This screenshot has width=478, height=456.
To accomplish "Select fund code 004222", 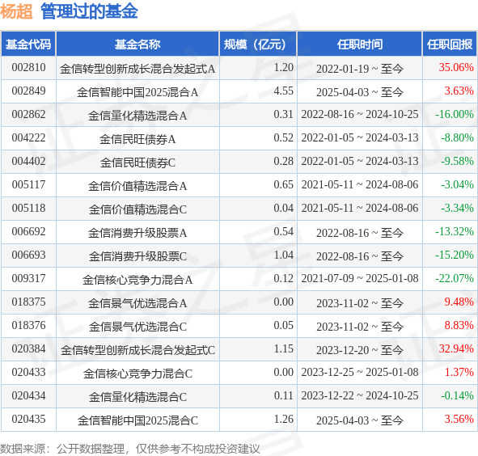I will coord(28,137).
